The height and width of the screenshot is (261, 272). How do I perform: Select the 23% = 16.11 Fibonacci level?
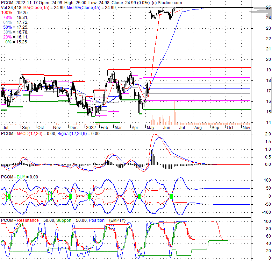15,37
